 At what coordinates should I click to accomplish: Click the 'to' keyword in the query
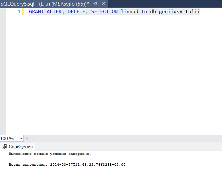[144, 11]
